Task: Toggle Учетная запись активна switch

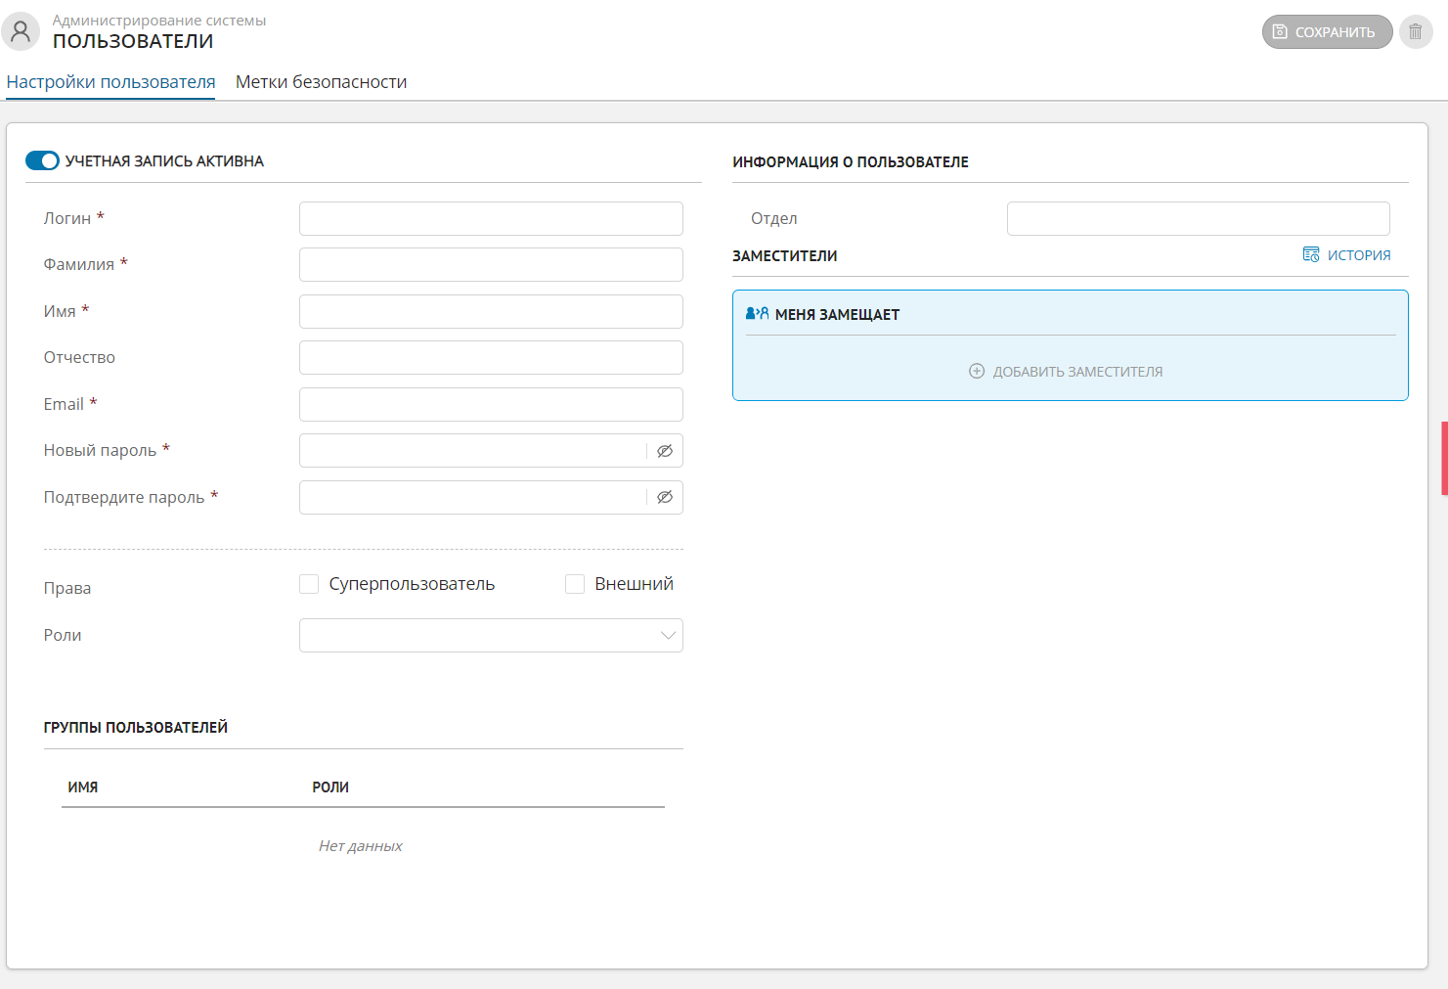Action: pyautogui.click(x=42, y=160)
